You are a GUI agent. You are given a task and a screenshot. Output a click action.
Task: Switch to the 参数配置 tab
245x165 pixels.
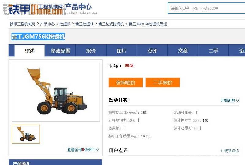(x=60, y=51)
